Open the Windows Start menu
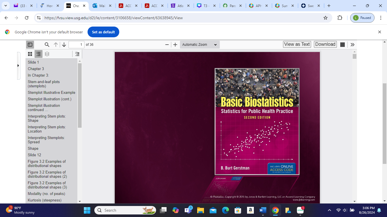Screen dimensions: 387x217 (x=87, y=210)
